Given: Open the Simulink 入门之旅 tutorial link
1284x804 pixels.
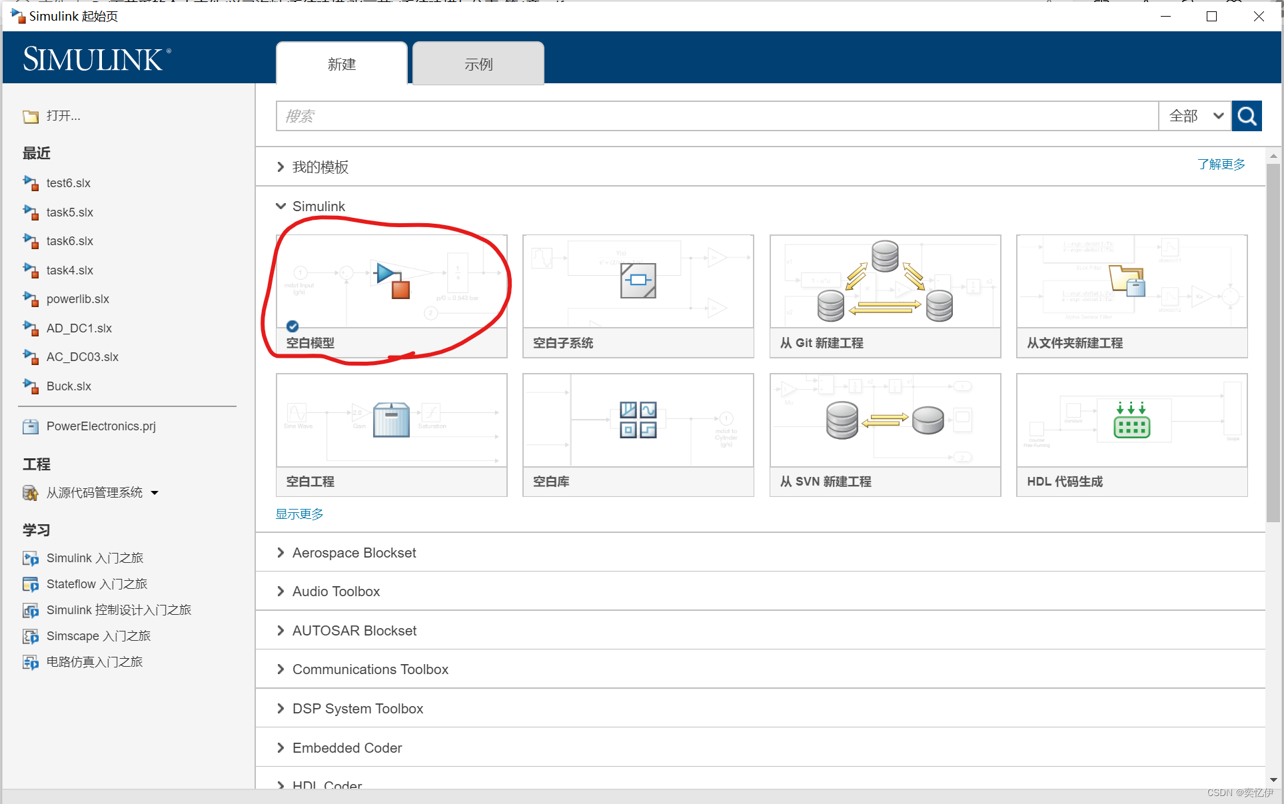Looking at the screenshot, I should [x=95, y=558].
